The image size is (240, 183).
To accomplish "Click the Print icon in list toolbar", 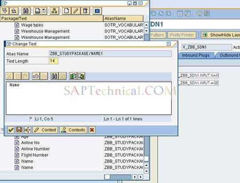I will point(37,11).
